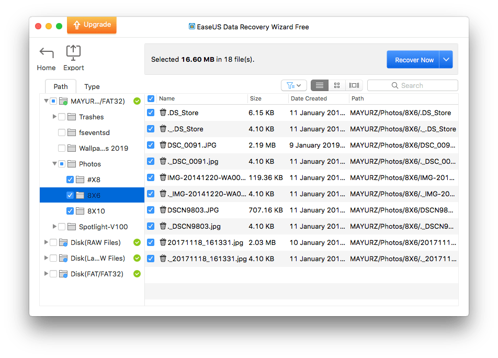Click the Trashes folder icon
Image resolution: width=498 pixels, height=358 pixels.
72,117
